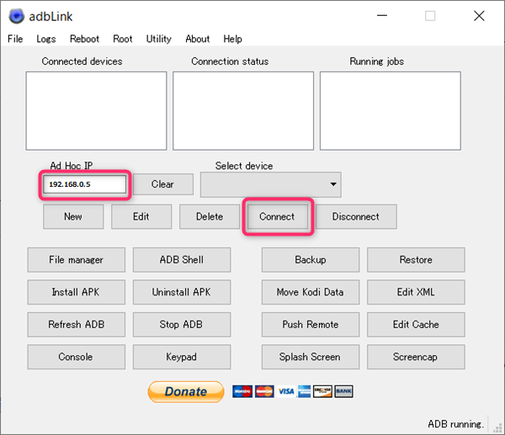
Task: Click the Maestro card icon
Action: click(242, 391)
